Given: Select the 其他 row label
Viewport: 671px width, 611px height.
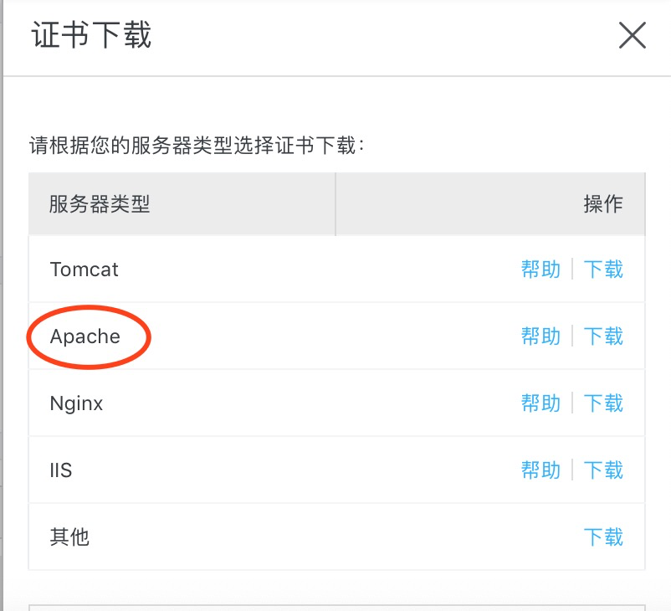Looking at the screenshot, I should coord(69,537).
